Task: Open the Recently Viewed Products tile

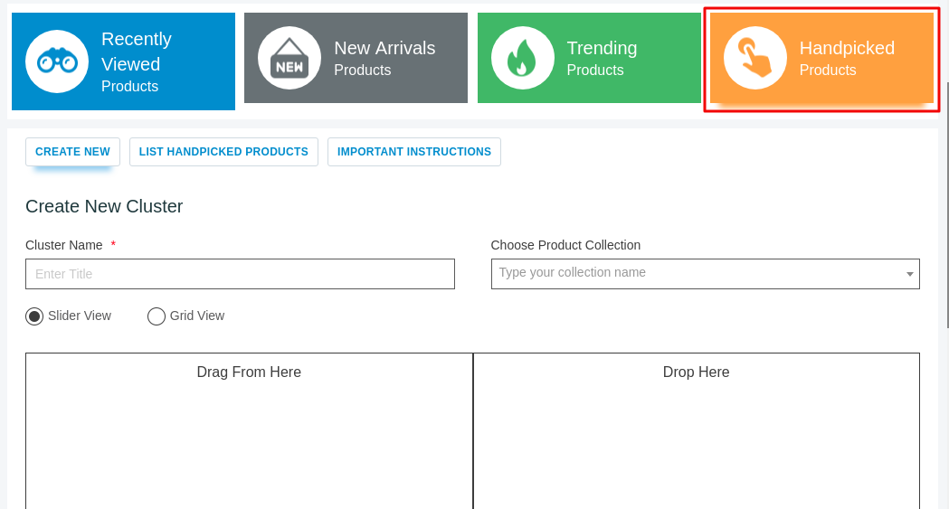Action: (x=123, y=61)
